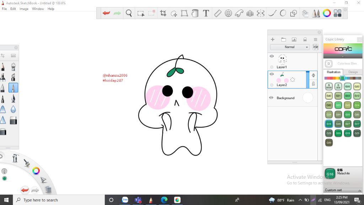Toggle the Symmetry tool
The width and height of the screenshot is (364, 205).
pyautogui.click(x=261, y=13)
